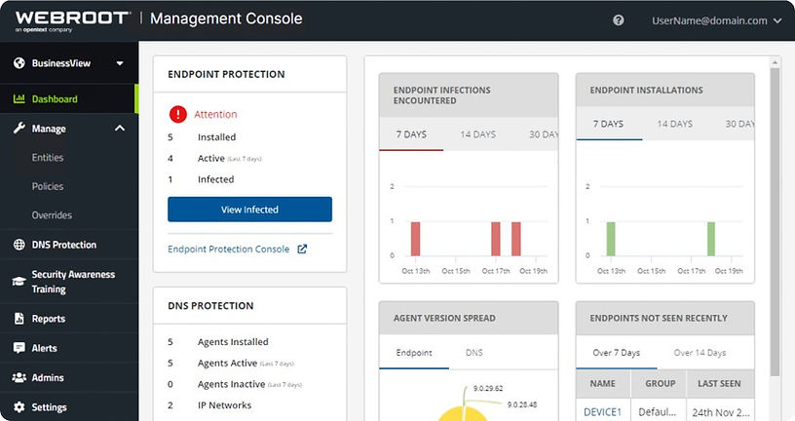Open Policies under Manage

point(48,186)
